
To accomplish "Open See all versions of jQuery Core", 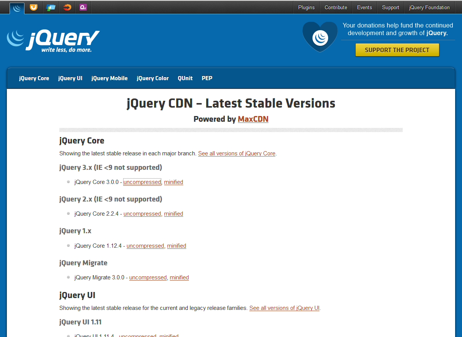I will tap(237, 153).
